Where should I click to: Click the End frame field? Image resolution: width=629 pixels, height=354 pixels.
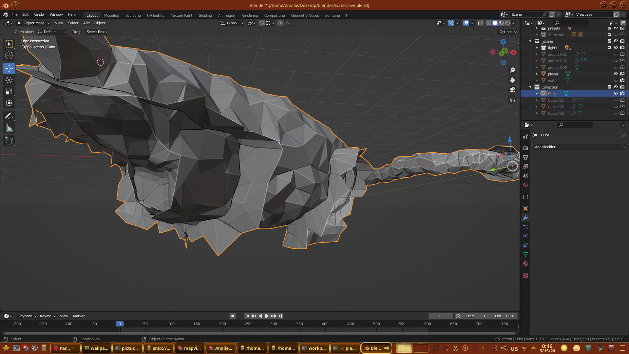pos(504,316)
